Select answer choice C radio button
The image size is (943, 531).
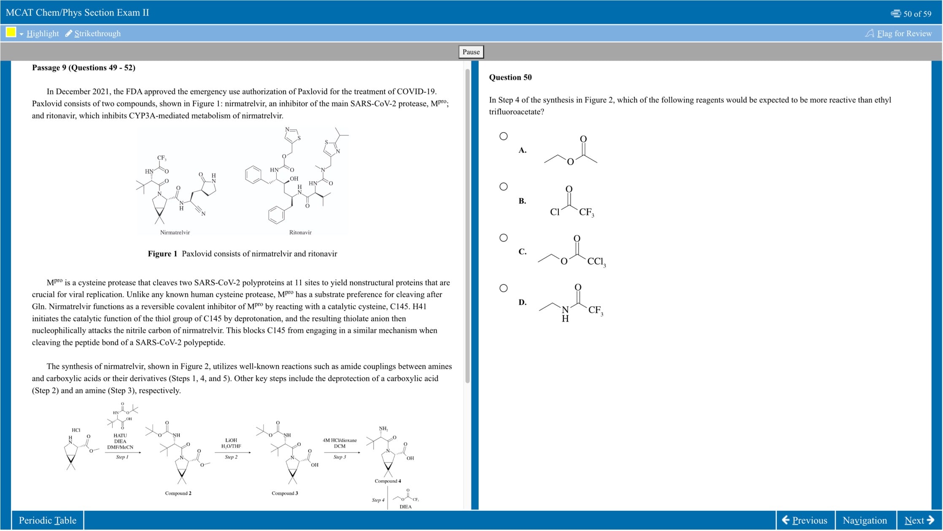click(504, 236)
